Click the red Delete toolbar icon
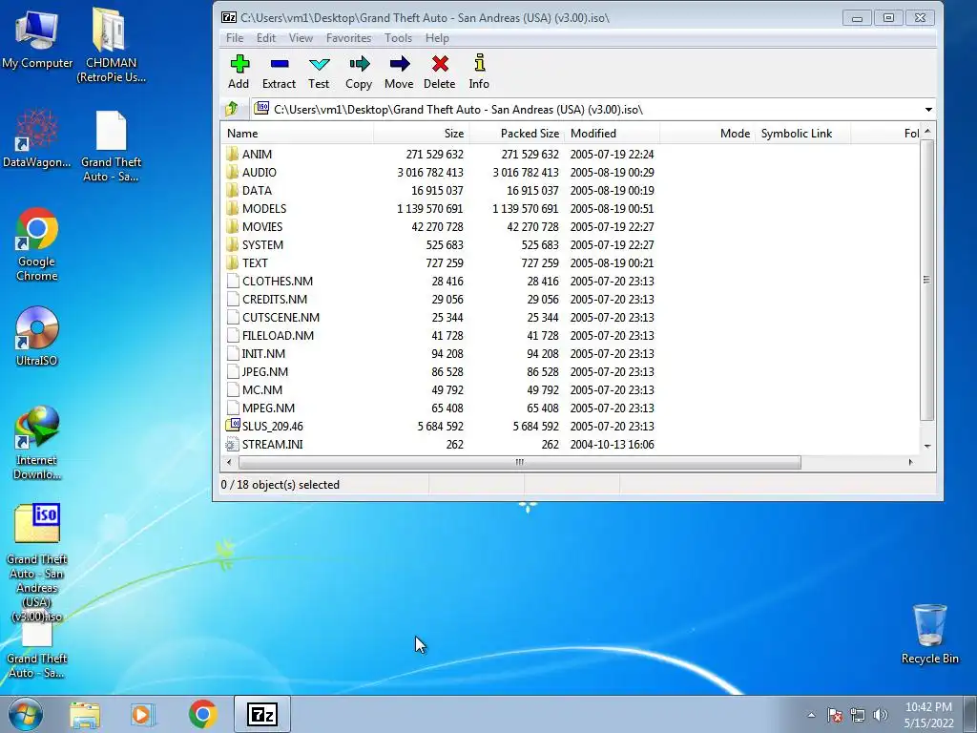The height and width of the screenshot is (733, 977). coord(440,72)
